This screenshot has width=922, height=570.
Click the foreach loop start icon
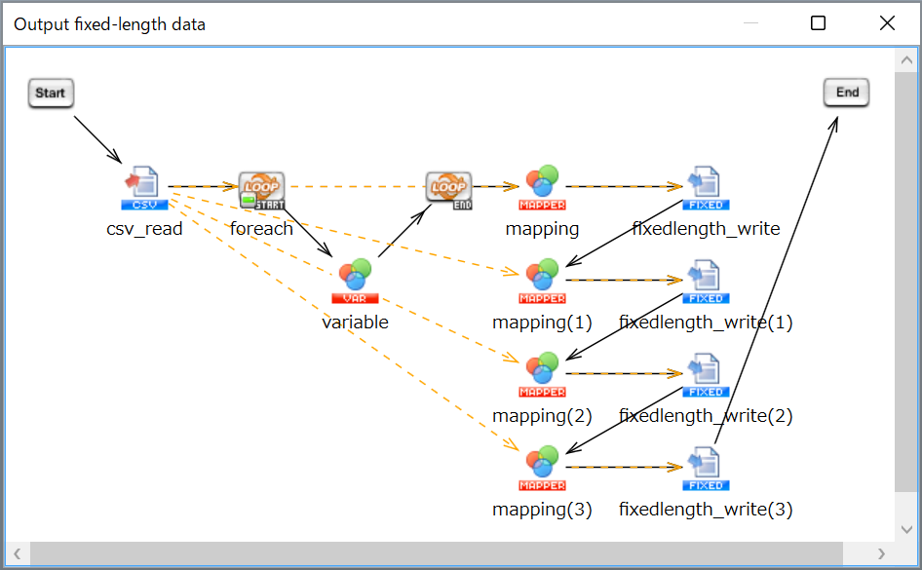[x=261, y=190]
